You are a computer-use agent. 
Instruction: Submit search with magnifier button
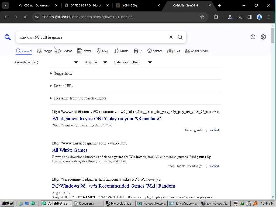click(180, 37)
